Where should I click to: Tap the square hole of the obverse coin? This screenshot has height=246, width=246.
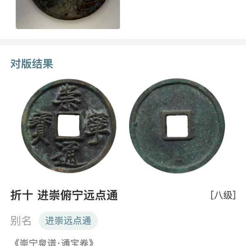tap(69, 125)
